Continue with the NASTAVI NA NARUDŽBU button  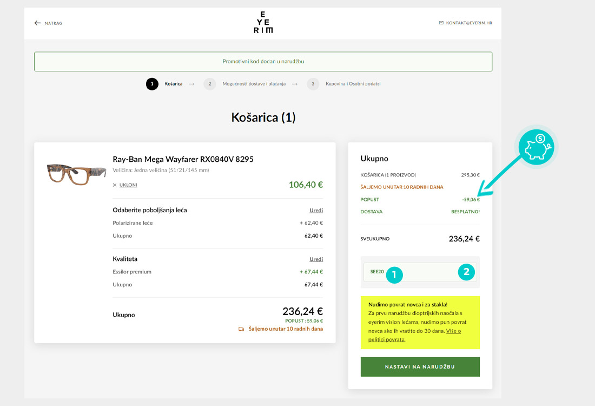tap(420, 367)
